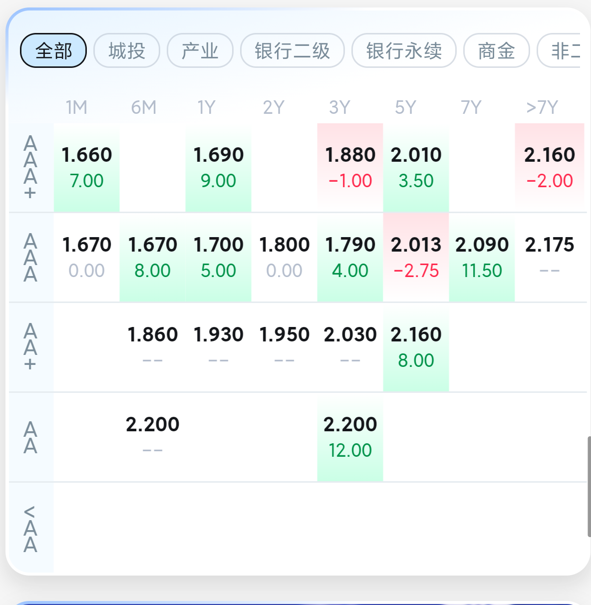Select the 全部 filter tab
591x605 pixels.
click(53, 50)
